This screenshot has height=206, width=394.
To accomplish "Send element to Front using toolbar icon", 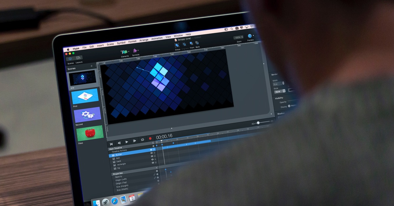I will coord(191,43).
